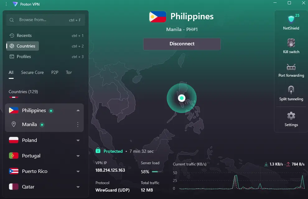Click the upload speed arrow icon
Image resolution: width=308 pixels, height=199 pixels.
[288, 164]
